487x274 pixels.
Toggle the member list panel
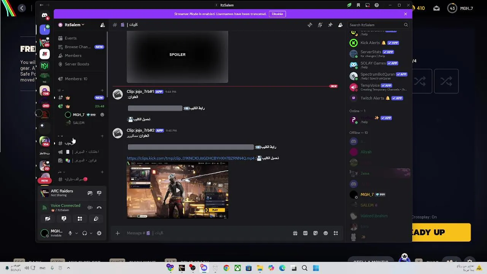[x=340, y=25]
